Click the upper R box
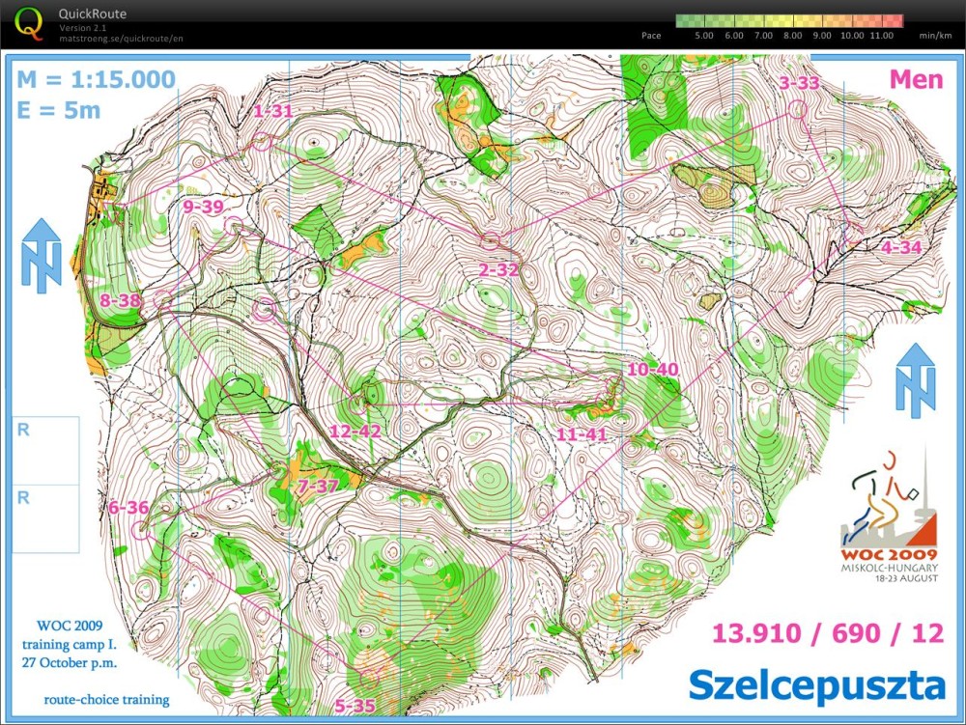The width and height of the screenshot is (966, 725). [46, 450]
